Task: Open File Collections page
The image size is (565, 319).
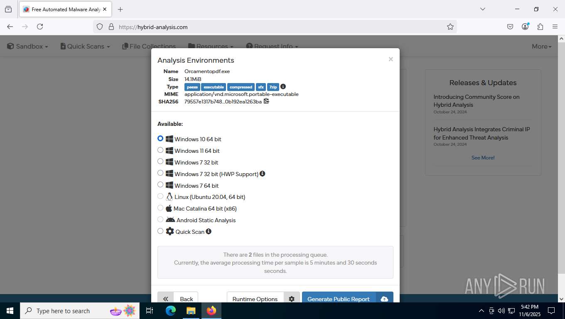Action: tap(149, 47)
